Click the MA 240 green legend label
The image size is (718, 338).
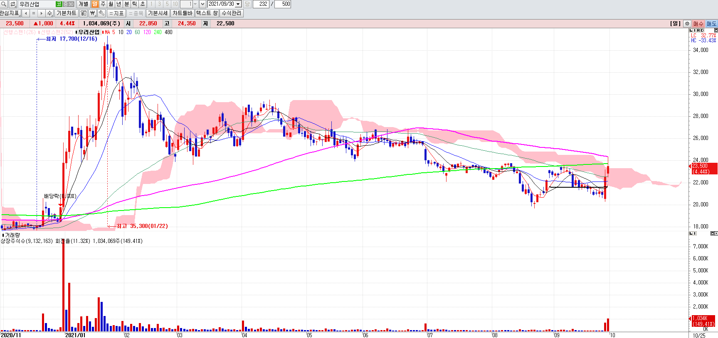click(x=158, y=32)
